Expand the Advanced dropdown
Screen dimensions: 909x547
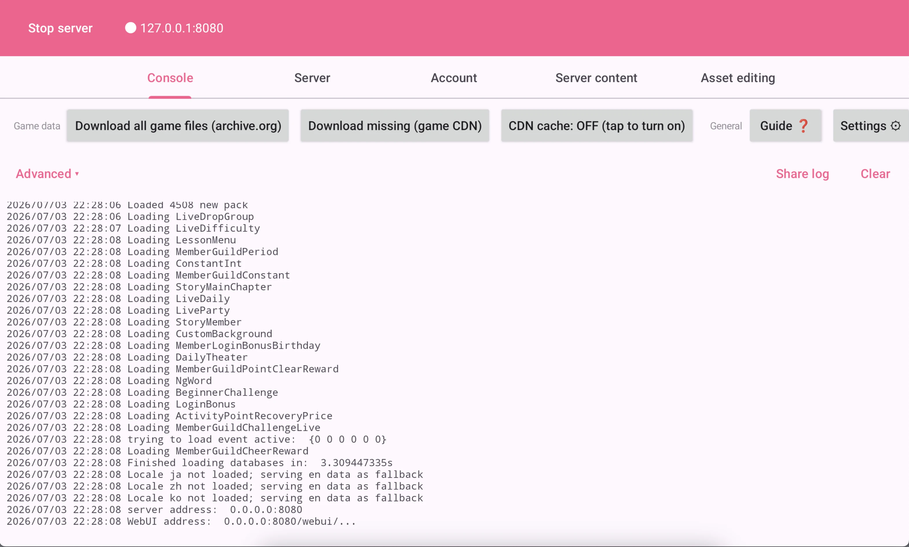tap(47, 174)
